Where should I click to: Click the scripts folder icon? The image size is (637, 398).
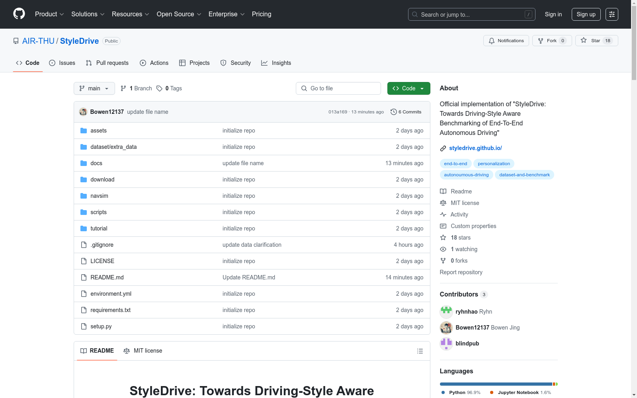(x=84, y=212)
